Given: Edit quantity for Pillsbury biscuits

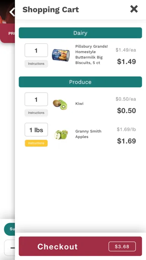Looking at the screenshot, I should click(36, 50).
